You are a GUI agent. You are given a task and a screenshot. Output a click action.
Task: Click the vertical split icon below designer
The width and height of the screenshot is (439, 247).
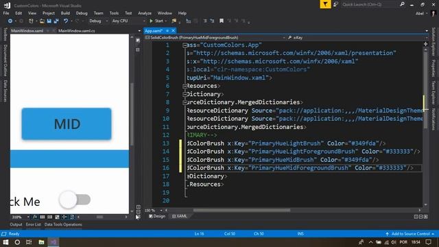click(x=139, y=207)
